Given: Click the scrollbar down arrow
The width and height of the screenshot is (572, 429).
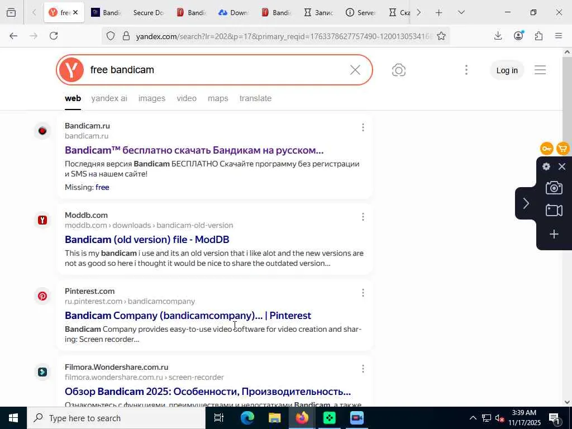Looking at the screenshot, I should (x=567, y=402).
